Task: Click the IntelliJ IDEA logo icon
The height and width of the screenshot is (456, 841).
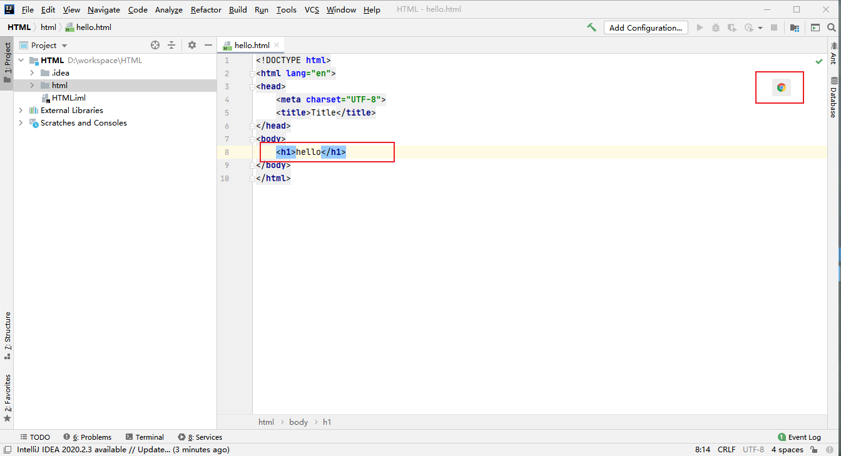Action: click(x=9, y=9)
